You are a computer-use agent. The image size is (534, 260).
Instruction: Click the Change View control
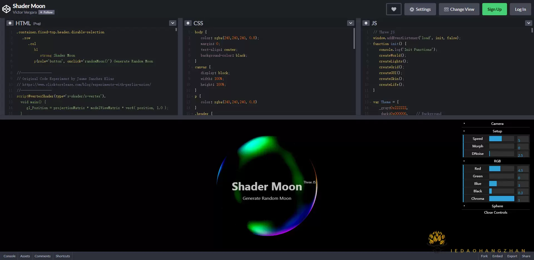459,9
